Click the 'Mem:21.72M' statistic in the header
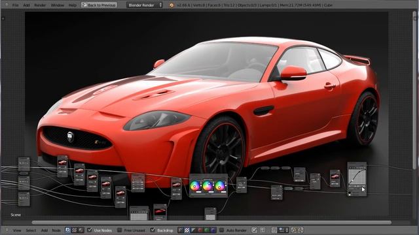Screen dimensions: 419x235 tap(291, 5)
